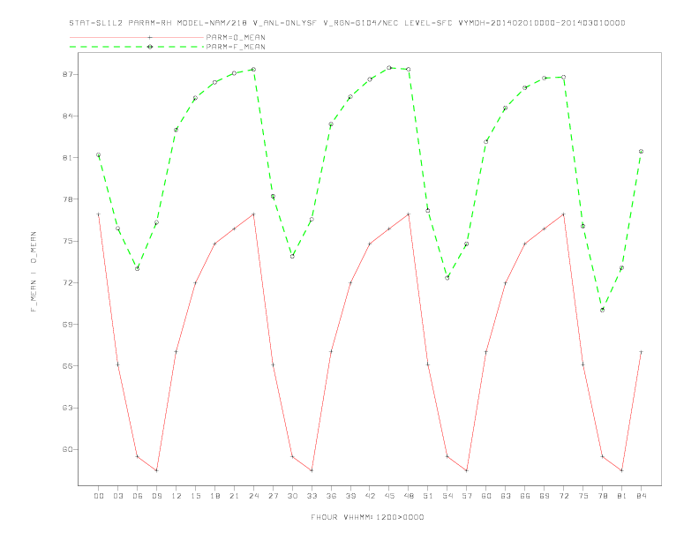The image size is (699, 540).
Task: Click the x-axis forecast hour label 24
Action: [253, 496]
